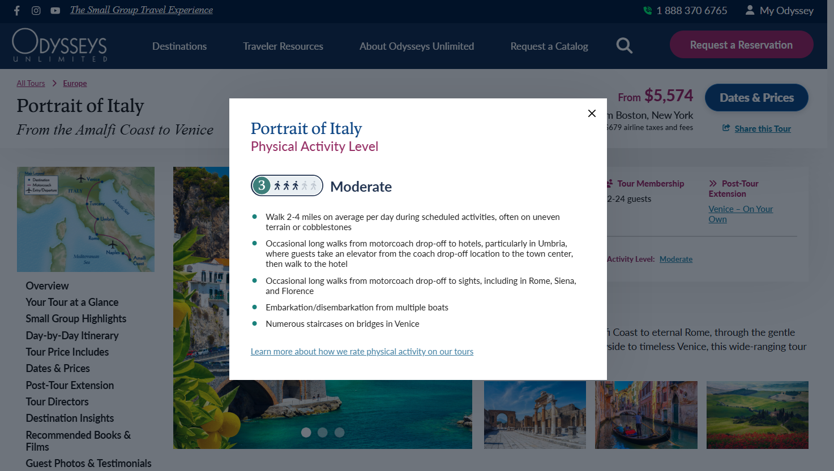Open the YouTube icon link
The image size is (834, 471).
tap(55, 11)
